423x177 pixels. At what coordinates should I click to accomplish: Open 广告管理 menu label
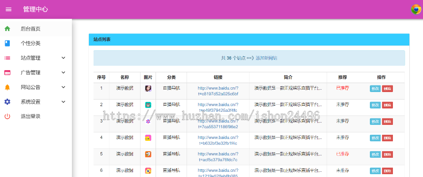(x=31, y=72)
